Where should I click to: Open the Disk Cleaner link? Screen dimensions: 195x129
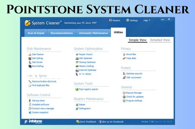38,54
